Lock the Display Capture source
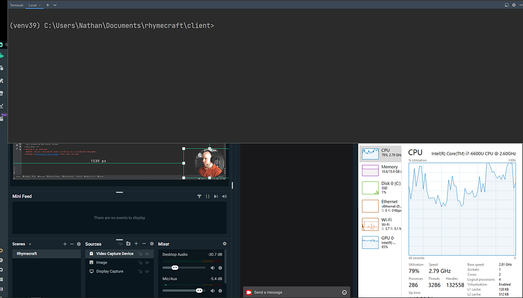The height and width of the screenshot is (298, 523). coord(140,271)
